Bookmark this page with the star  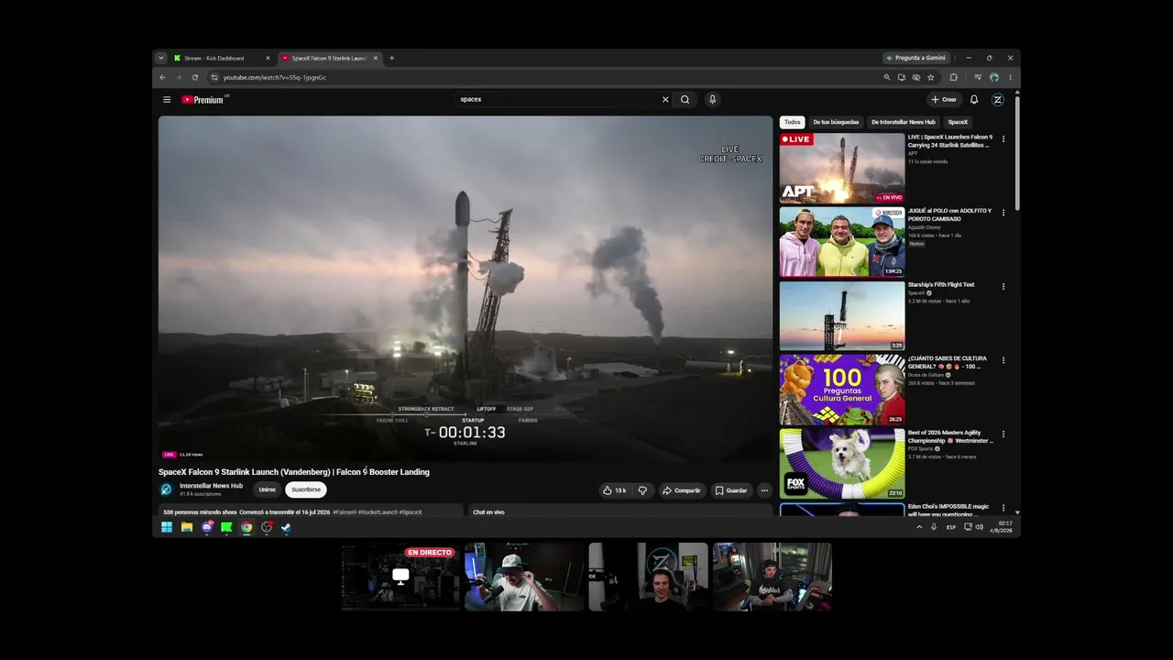point(931,78)
